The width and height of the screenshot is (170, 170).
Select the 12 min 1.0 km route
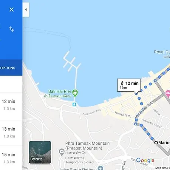coord(11,105)
